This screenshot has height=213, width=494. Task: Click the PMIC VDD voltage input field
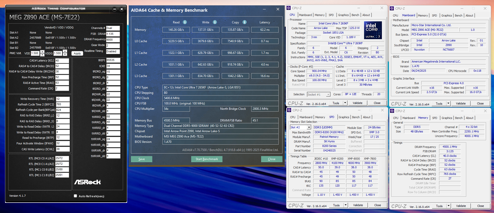(x=35, y=53)
